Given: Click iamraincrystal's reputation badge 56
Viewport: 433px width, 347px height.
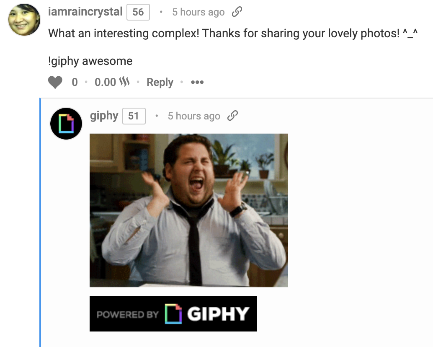Looking at the screenshot, I should [138, 12].
